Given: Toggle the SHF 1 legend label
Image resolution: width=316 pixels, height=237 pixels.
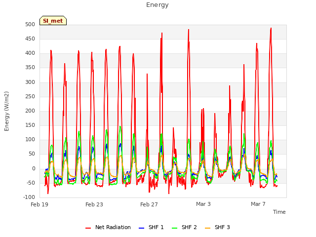Looking at the screenshot, I should 156,227.
